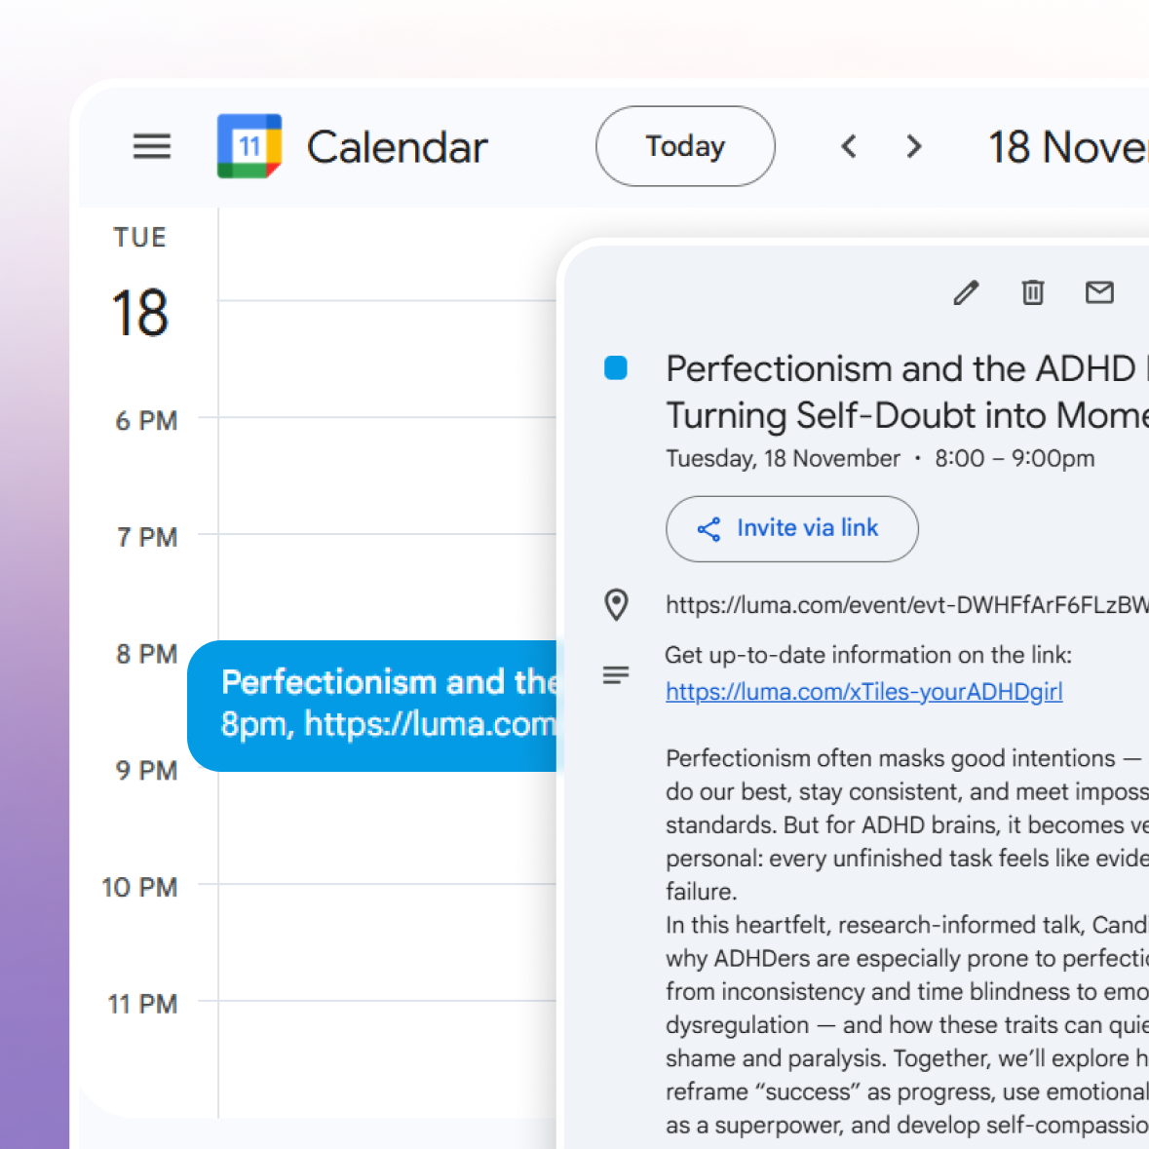1149x1149 pixels.
Task: Click the blue event color square
Action: [x=616, y=368]
